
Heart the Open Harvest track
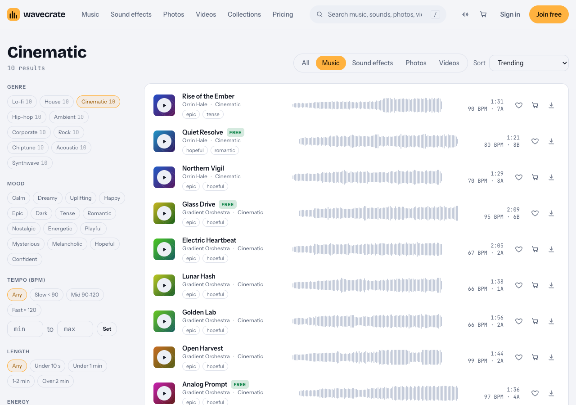click(x=519, y=357)
